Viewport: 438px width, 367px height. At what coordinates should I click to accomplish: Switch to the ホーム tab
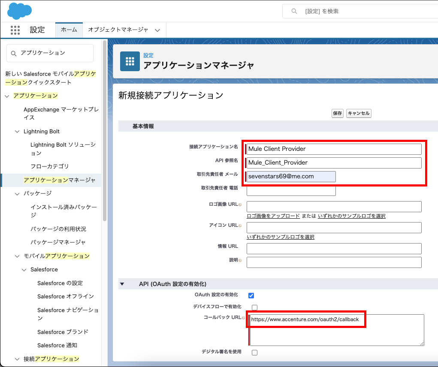tap(69, 30)
